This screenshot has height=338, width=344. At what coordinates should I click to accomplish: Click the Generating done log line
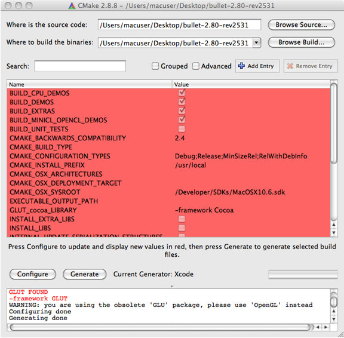click(38, 318)
